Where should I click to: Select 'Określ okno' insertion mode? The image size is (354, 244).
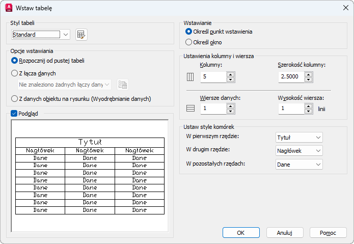point(189,43)
